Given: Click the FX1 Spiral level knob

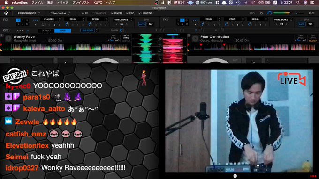Looking at the screenshot, I should click(90, 24).
